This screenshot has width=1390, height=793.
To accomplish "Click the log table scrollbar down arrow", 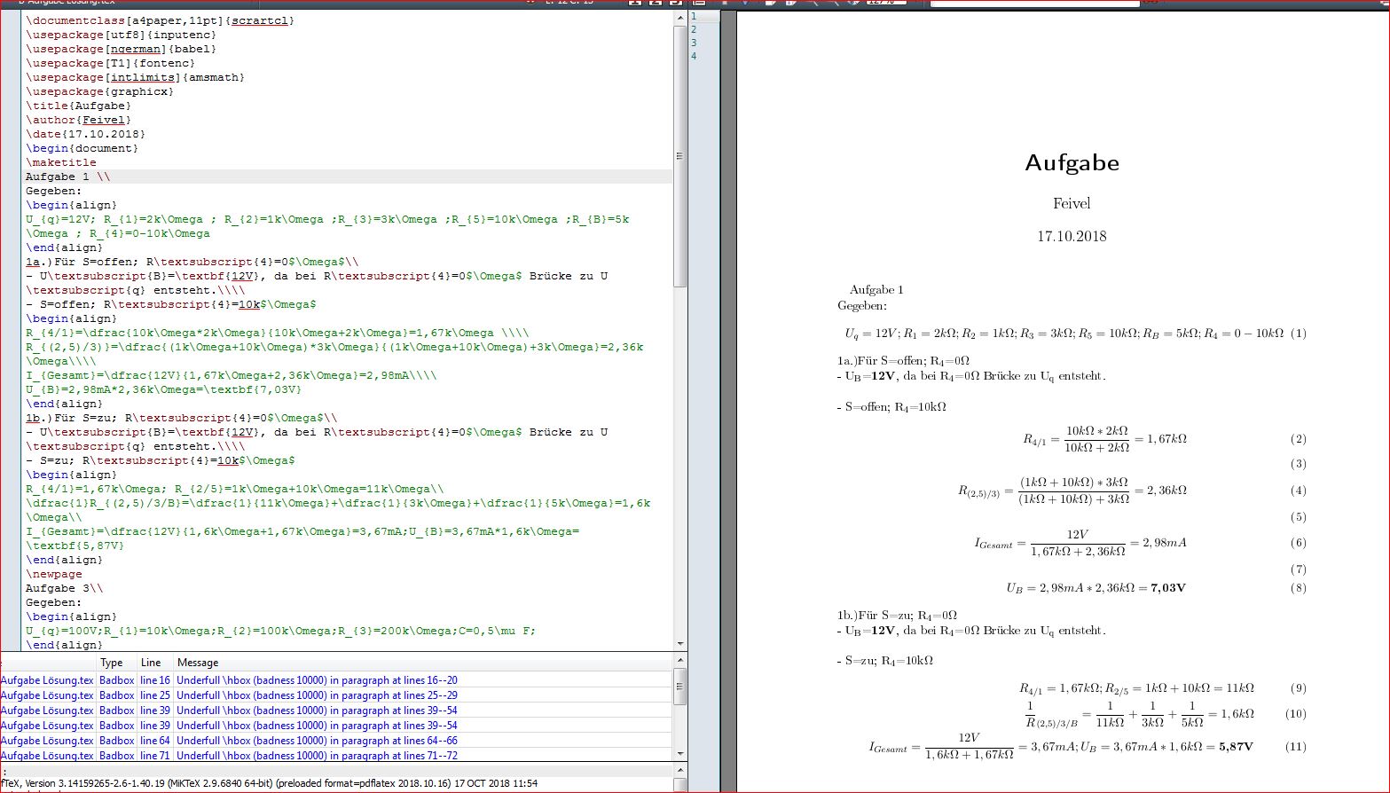I will (x=680, y=755).
